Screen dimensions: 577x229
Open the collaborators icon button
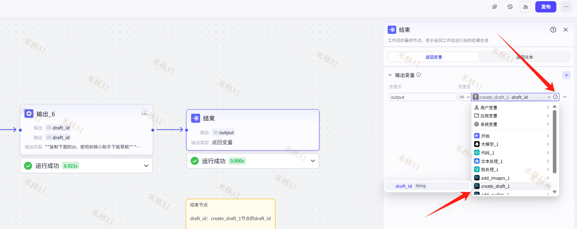[525, 7]
